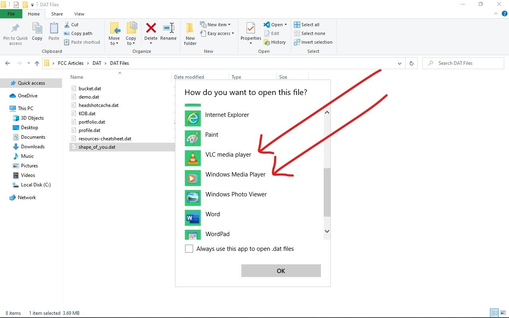Choose Windows Media Player to open the file

(x=235, y=174)
